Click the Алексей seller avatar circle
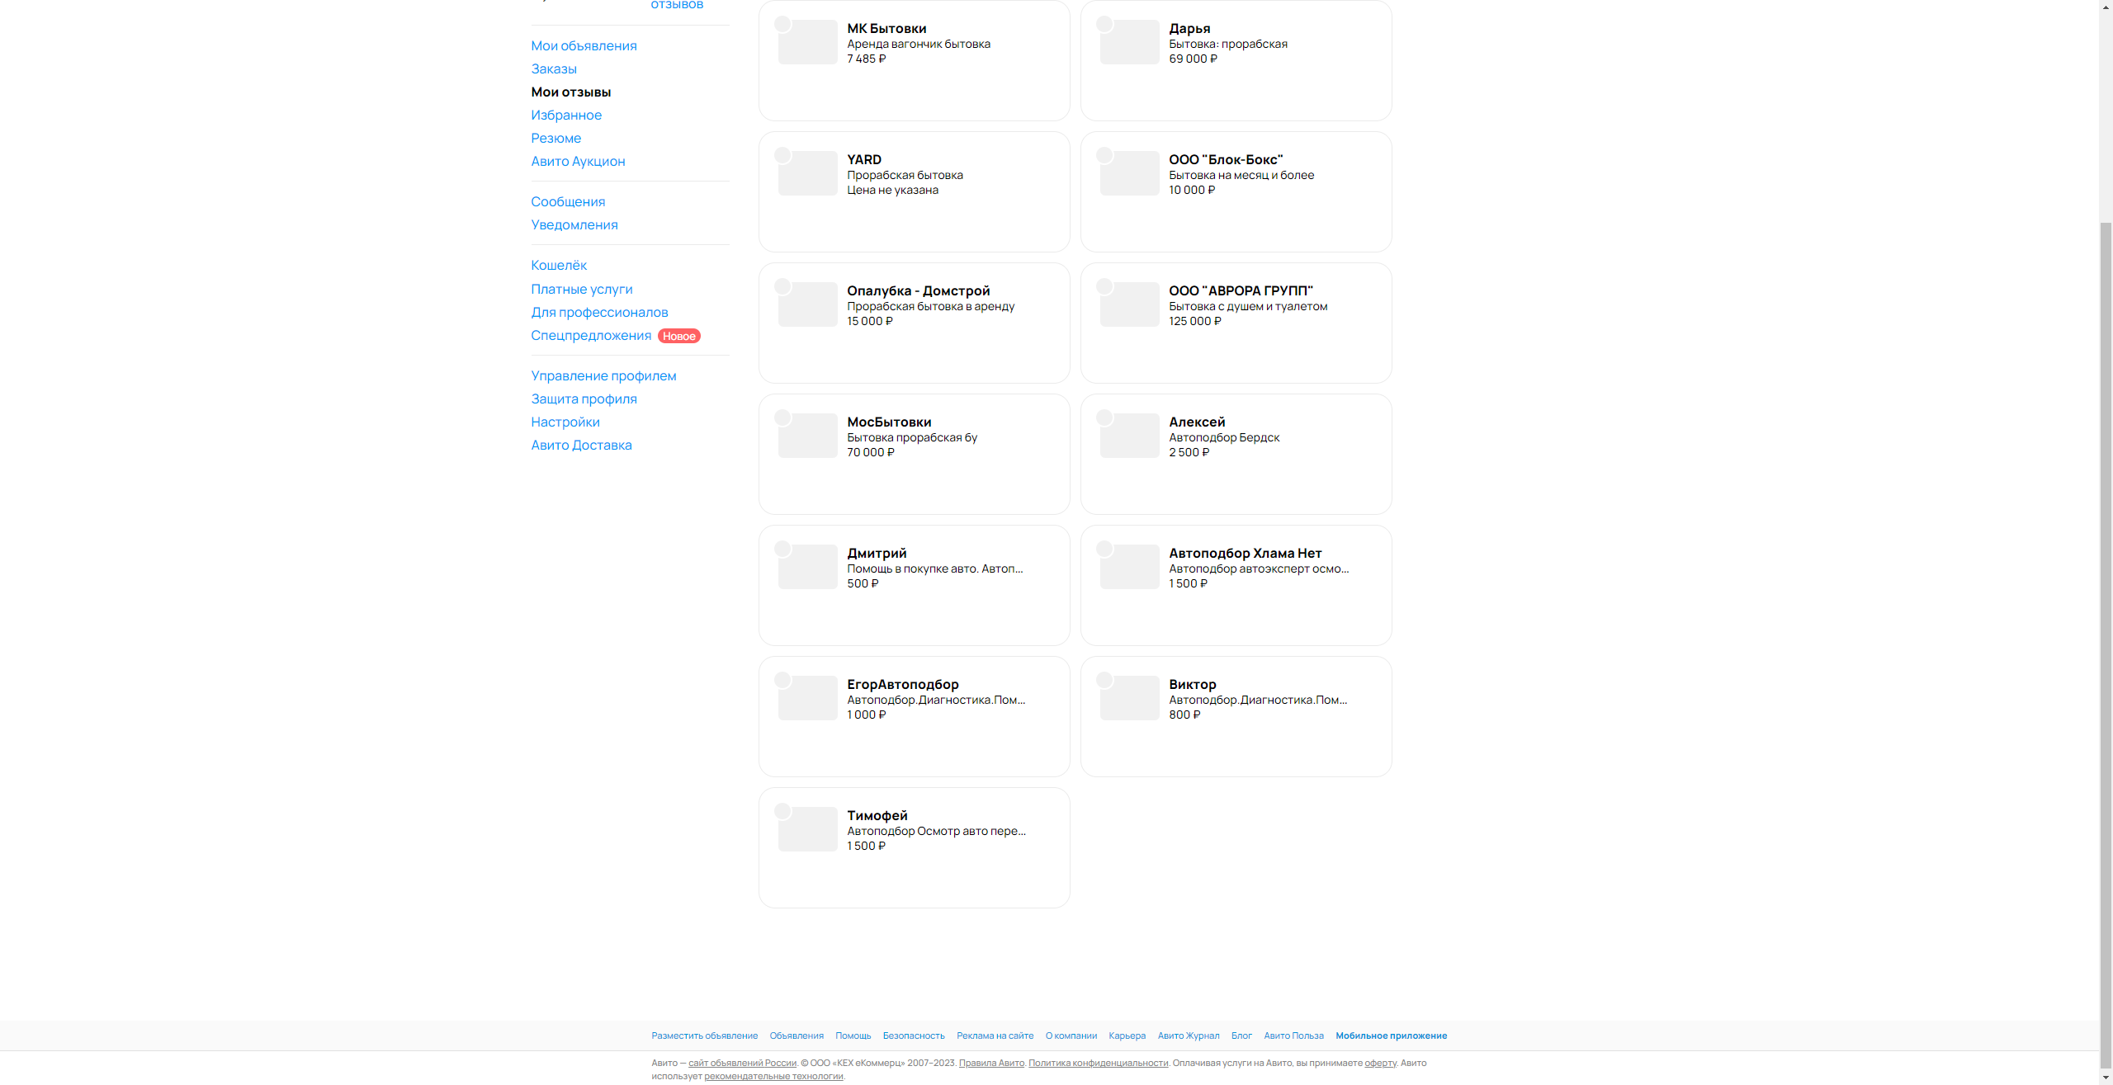Image resolution: width=2113 pixels, height=1085 pixels. (x=1104, y=417)
